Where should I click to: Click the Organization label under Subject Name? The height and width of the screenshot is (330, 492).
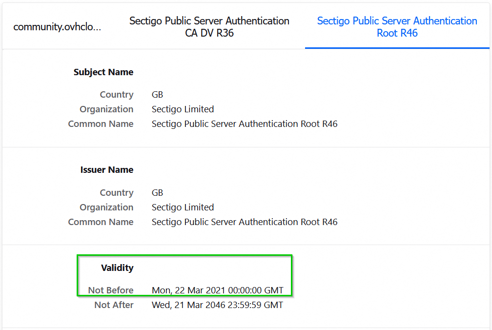point(106,109)
